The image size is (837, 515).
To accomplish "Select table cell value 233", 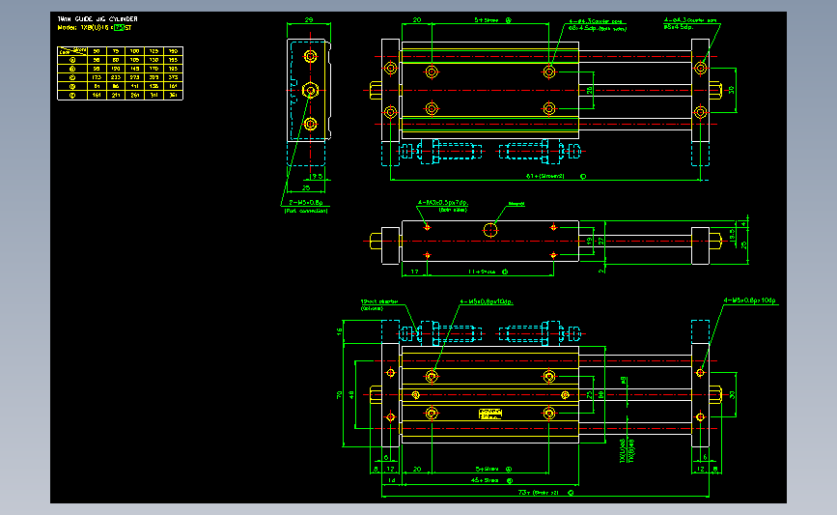I will (x=115, y=77).
